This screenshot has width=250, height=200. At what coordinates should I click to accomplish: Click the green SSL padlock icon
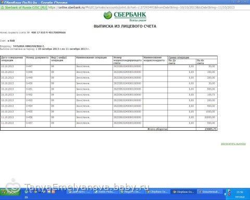[x=2, y=8]
